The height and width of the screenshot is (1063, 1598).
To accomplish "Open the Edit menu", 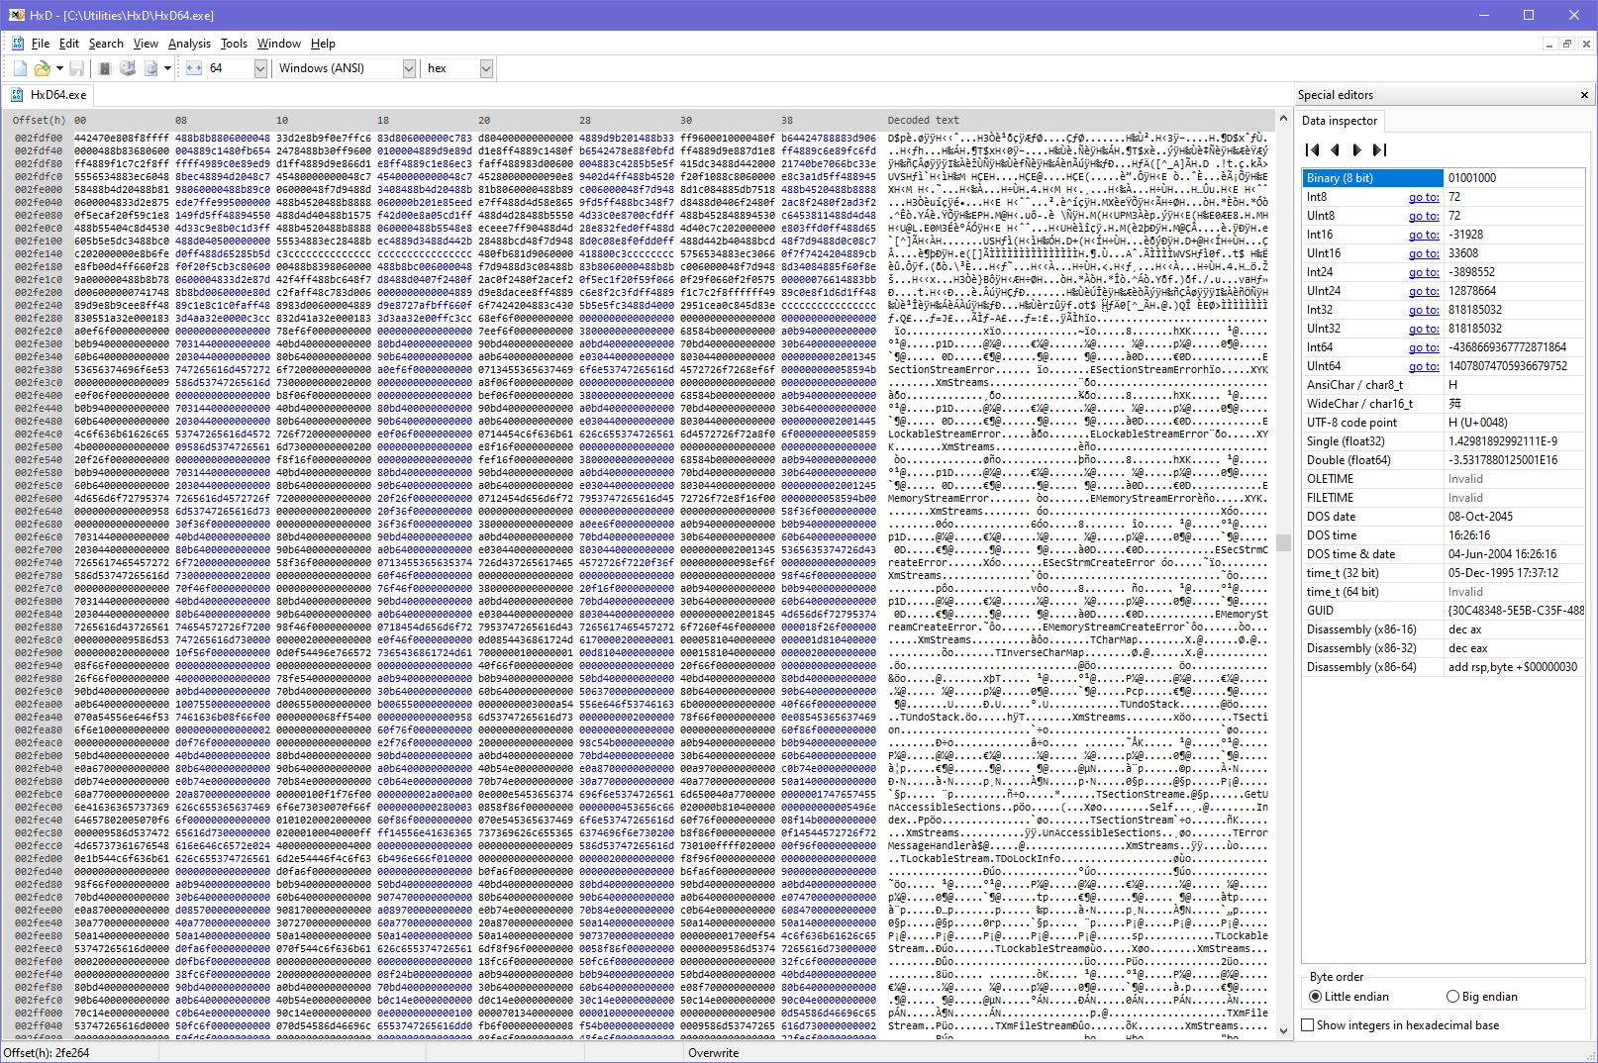I will coord(69,44).
